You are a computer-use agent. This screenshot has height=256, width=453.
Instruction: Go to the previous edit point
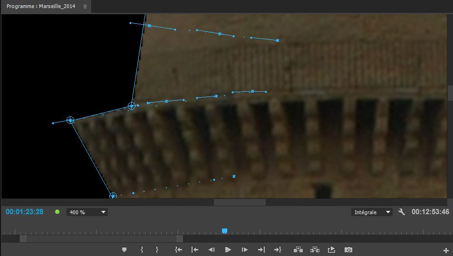click(195, 250)
